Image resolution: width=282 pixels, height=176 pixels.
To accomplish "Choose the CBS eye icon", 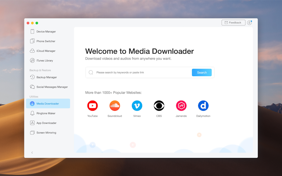I will (x=159, y=106).
